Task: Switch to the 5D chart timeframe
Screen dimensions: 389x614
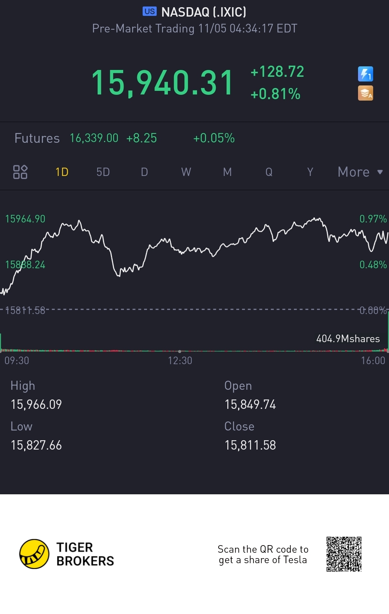Action: click(103, 172)
